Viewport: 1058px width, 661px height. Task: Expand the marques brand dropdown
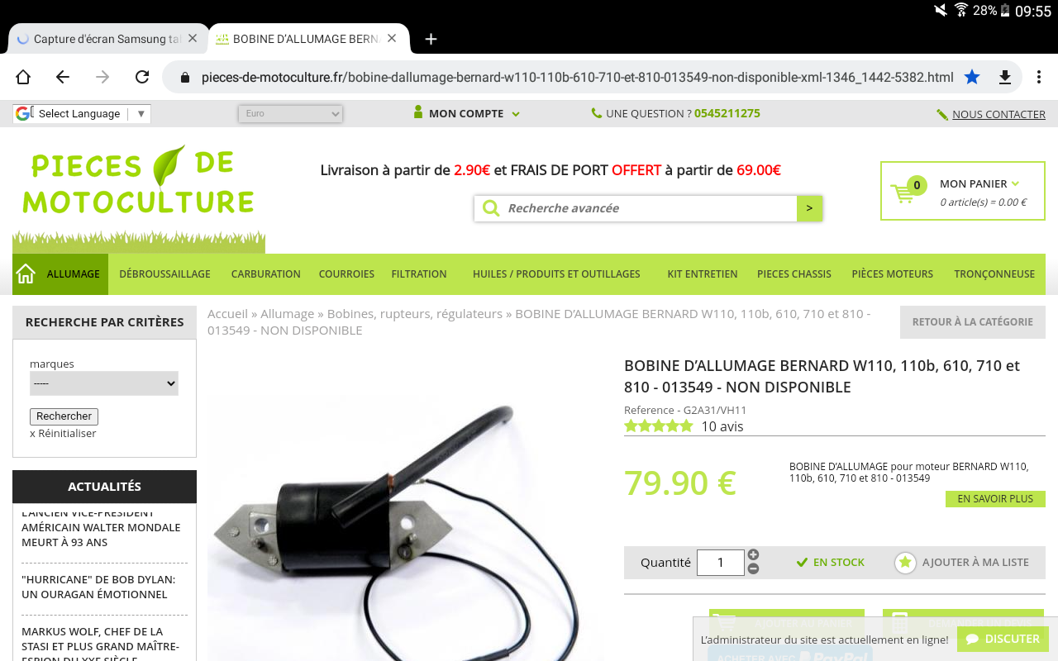tap(104, 383)
